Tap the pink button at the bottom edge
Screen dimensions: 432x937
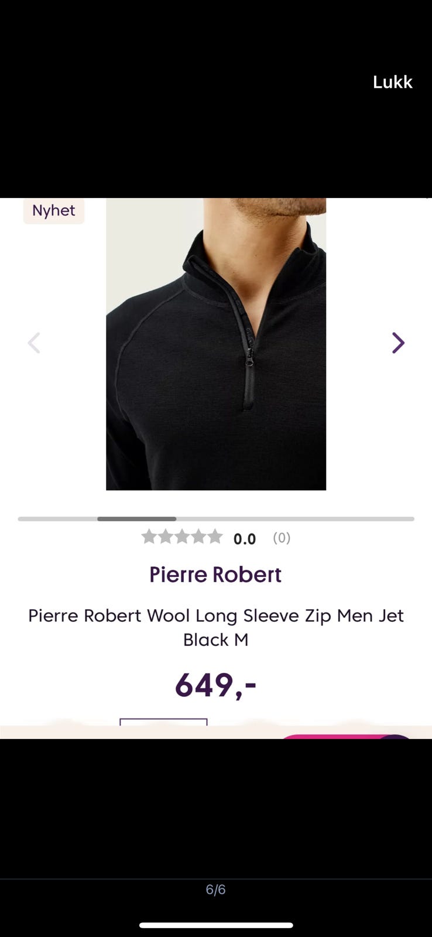[x=334, y=736]
